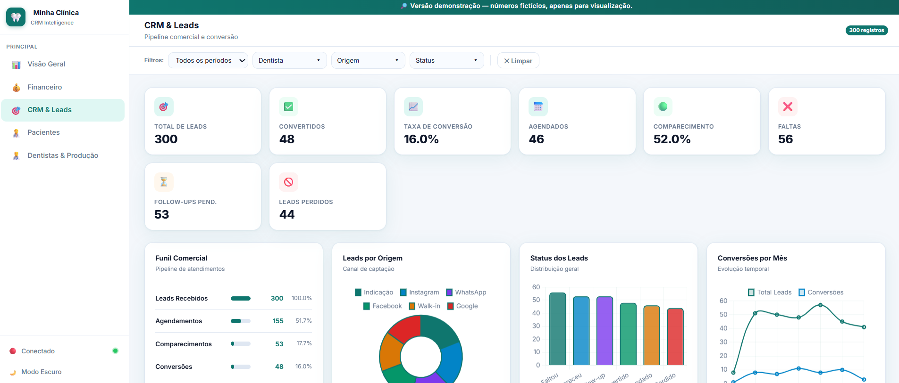
Task: Open the Todos os períodos dropdown
Action: (208, 60)
